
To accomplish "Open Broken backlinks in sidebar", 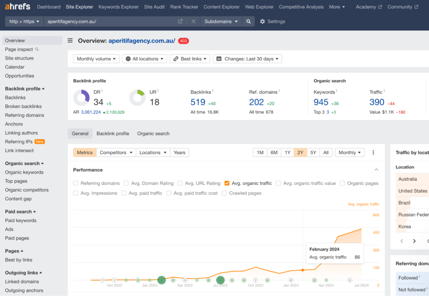I will click(23, 106).
